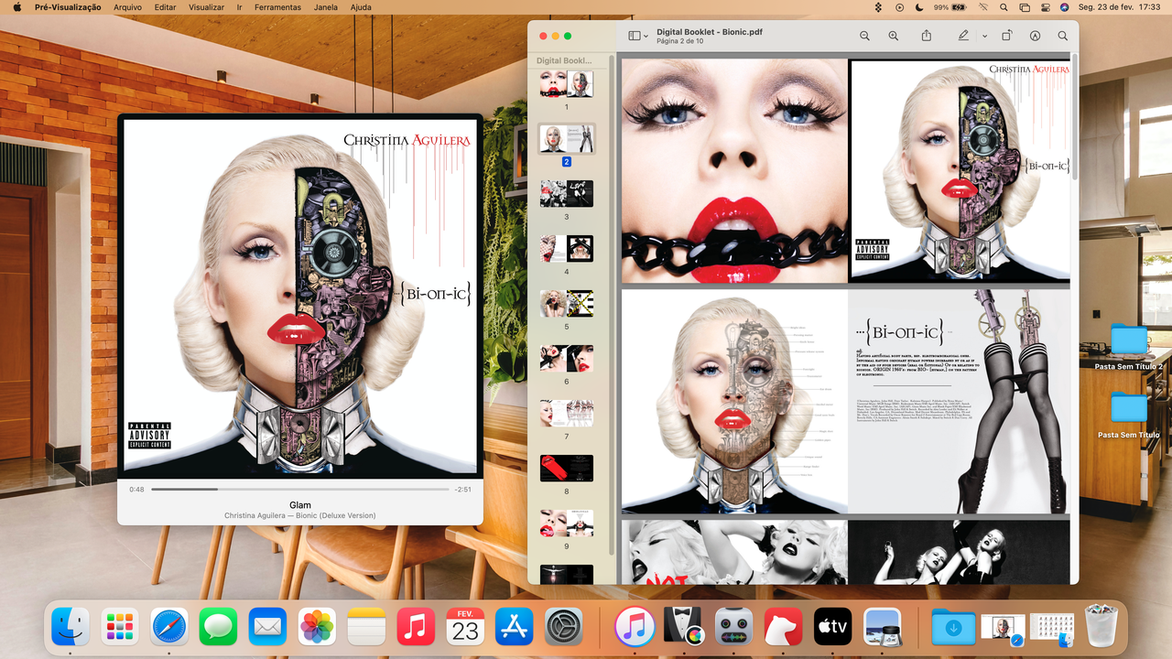Screen dimensions: 1172x659
Task: Open Preview app icon in the Dock
Action: [x=883, y=627]
